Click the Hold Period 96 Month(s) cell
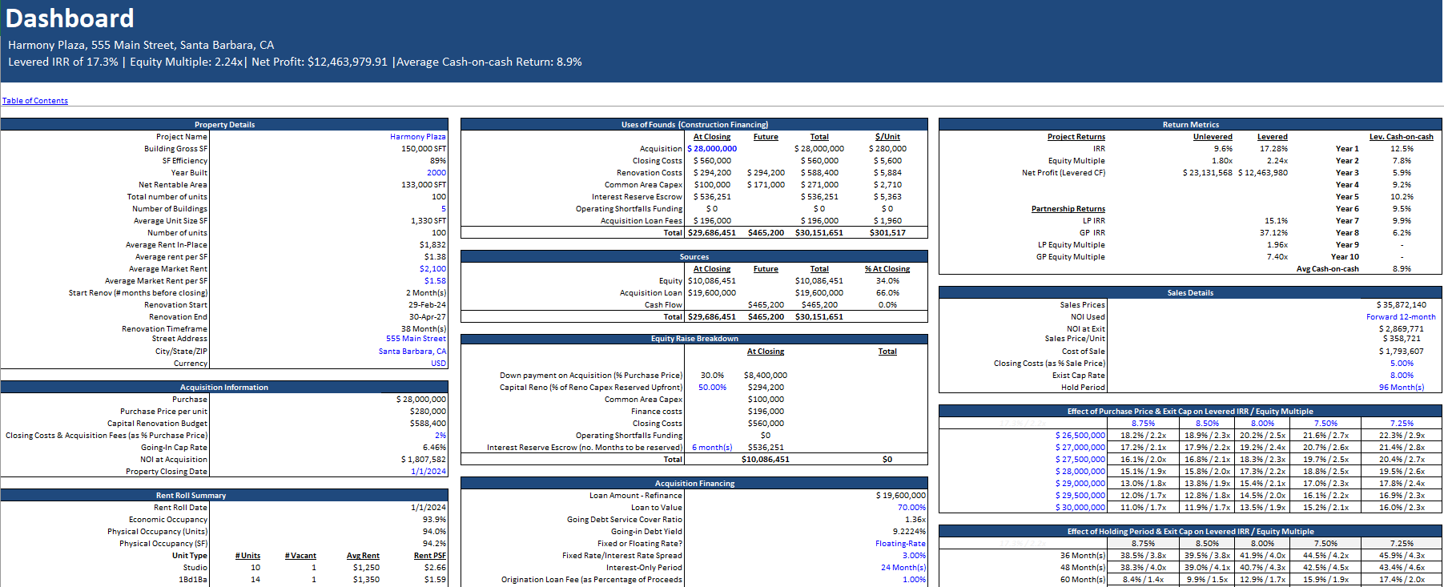 [x=1402, y=388]
